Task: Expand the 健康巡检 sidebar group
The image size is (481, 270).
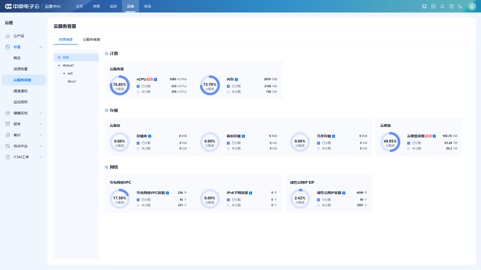Action: coord(41,113)
